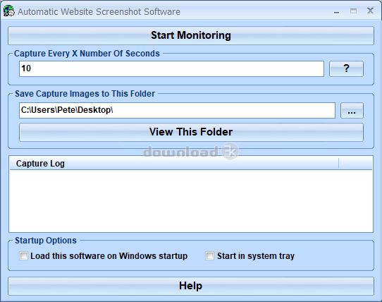382x302 pixels.
Task: Open the View This Folder button
Action: 191,132
